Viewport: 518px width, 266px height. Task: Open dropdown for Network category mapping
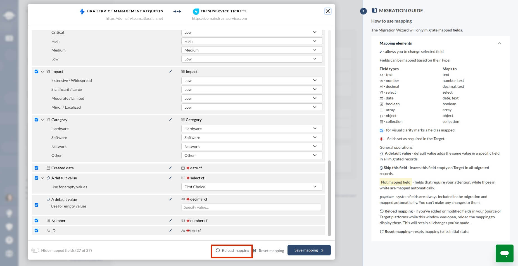click(252, 147)
